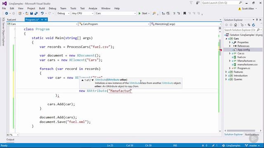
Task: Open the Analyze menu
Action: pyautogui.click(x=93, y=8)
